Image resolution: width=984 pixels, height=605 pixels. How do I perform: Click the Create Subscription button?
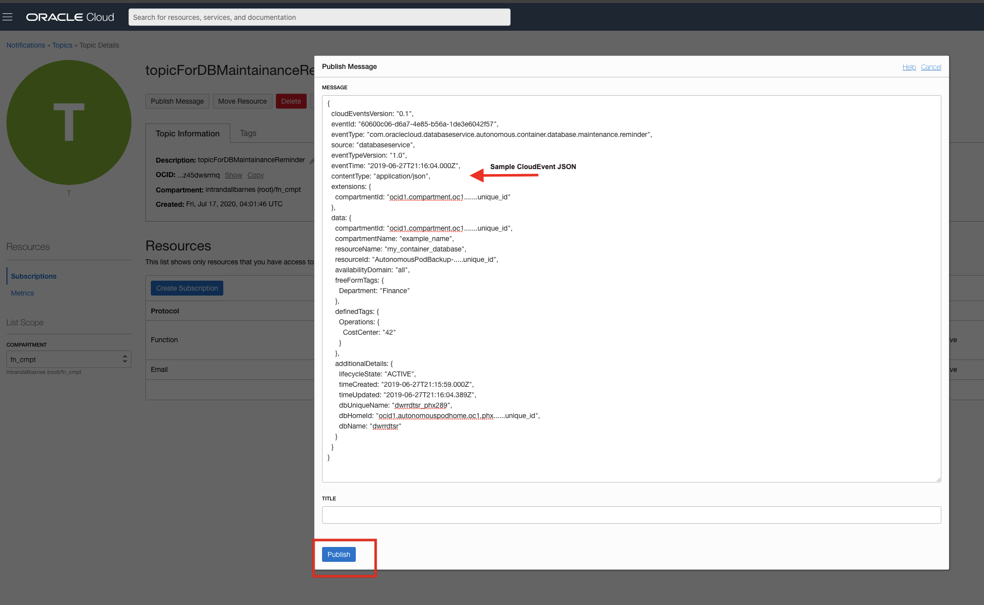[x=187, y=288]
